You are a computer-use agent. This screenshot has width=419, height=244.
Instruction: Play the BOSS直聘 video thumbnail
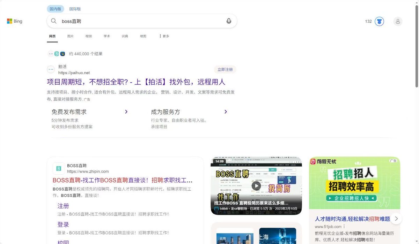pyautogui.click(x=256, y=185)
